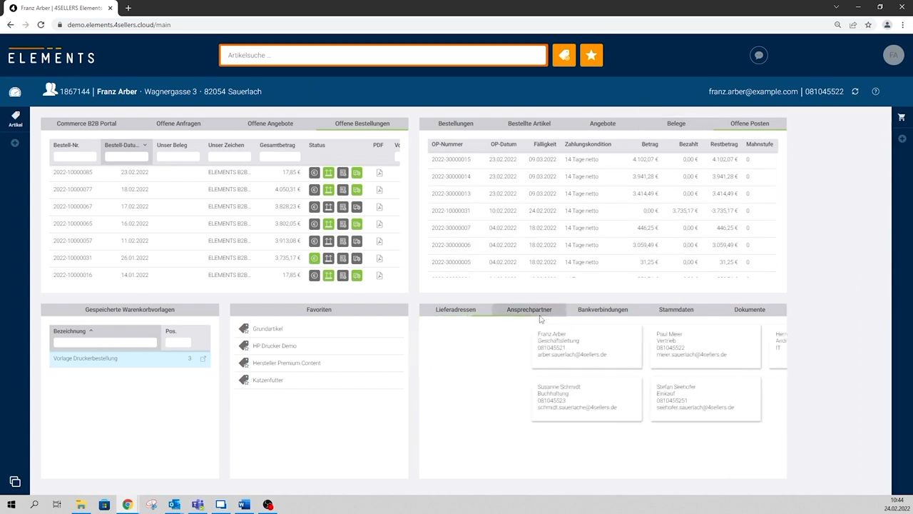Screen dimensions: 913x514
Task: Open the dashboard speedometer icon
Action: coord(15,91)
